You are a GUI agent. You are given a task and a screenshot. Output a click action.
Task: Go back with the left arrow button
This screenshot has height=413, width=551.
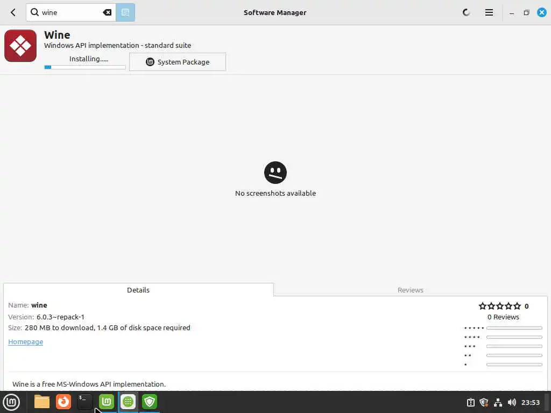tap(13, 13)
